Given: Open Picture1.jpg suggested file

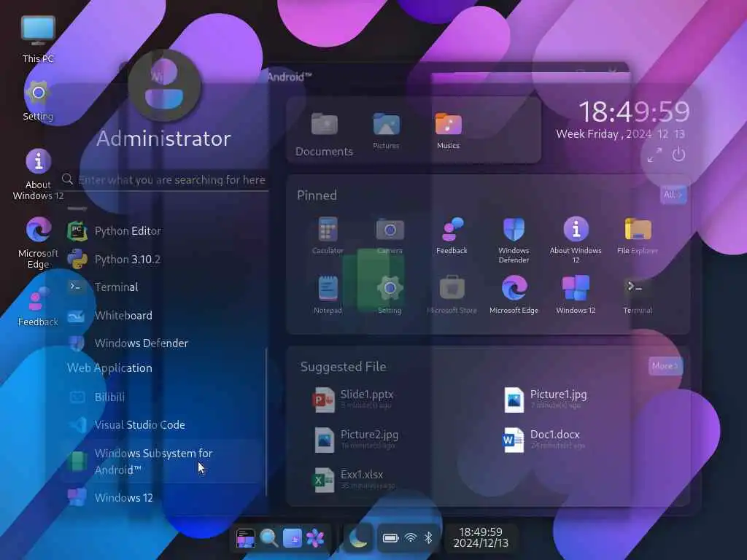Looking at the screenshot, I should point(546,399).
